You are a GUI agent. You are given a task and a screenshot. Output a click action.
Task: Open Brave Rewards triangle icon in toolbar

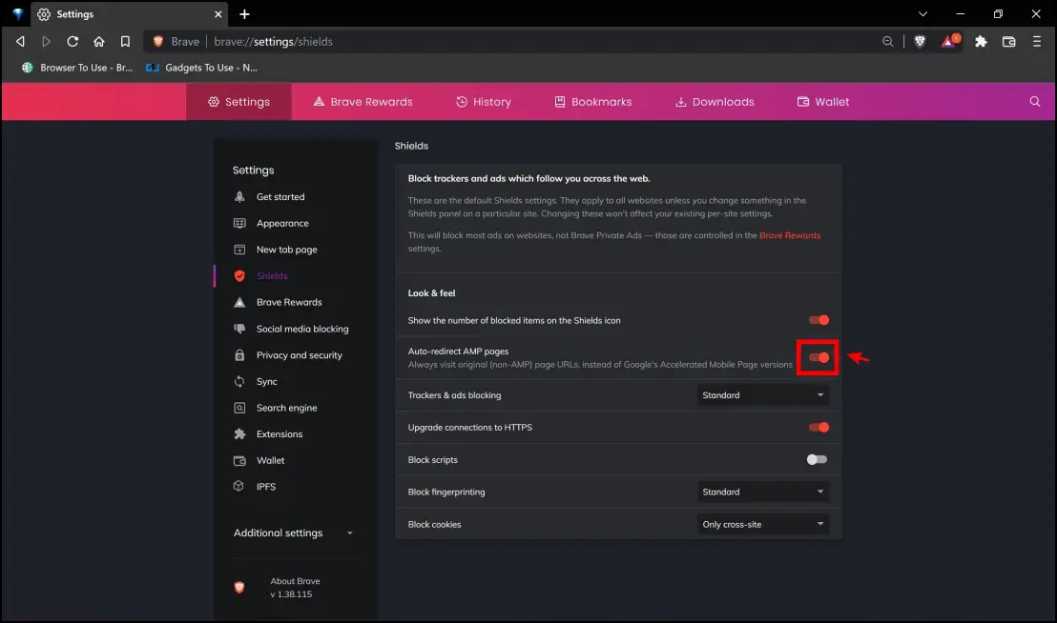(949, 42)
